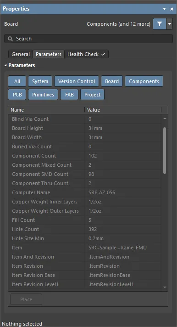Switch to the General tab
This screenshot has width=177, height=327.
tap(21, 54)
